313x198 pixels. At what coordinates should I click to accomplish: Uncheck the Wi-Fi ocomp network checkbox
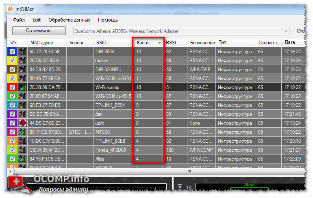tap(12, 87)
